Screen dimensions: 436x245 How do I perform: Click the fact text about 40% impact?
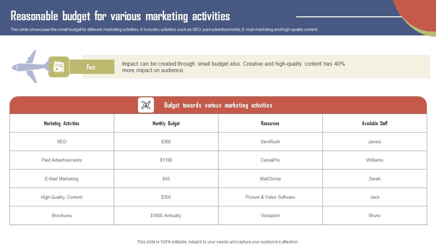233,67
